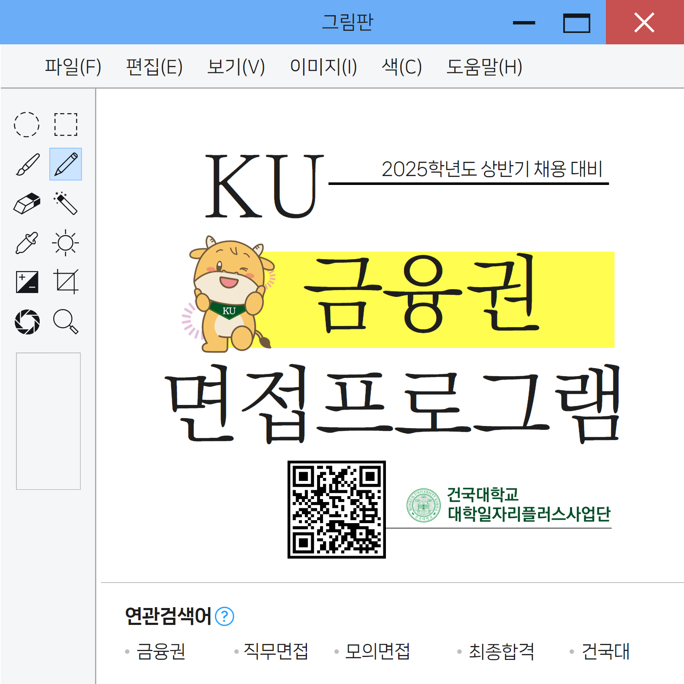This screenshot has width=684, height=684.
Task: Choose the paintbrush tool
Action: [27, 164]
